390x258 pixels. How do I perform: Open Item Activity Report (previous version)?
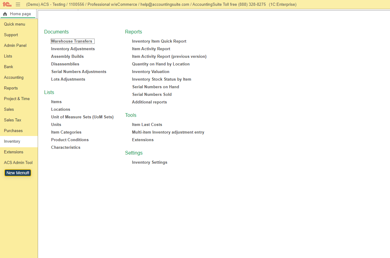169,57
